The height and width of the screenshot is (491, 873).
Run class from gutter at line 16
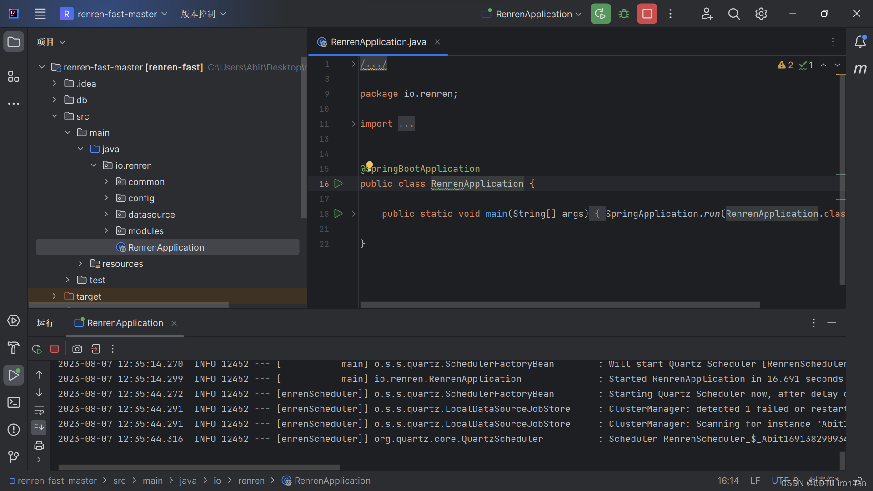click(338, 184)
